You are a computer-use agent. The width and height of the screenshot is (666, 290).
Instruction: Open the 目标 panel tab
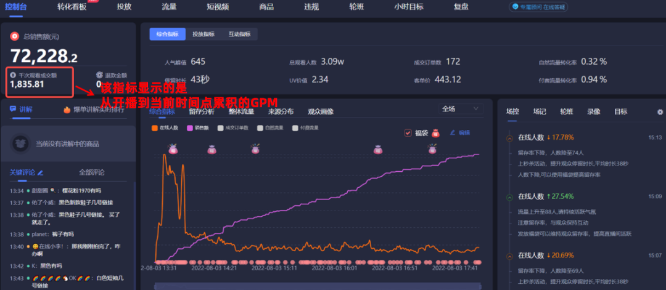pyautogui.click(x=620, y=111)
